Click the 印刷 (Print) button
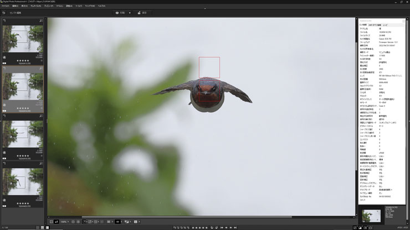 120,13
